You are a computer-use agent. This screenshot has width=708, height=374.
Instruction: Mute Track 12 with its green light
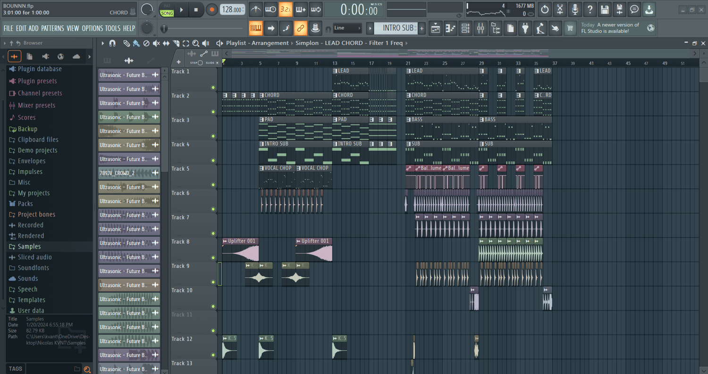(x=213, y=355)
